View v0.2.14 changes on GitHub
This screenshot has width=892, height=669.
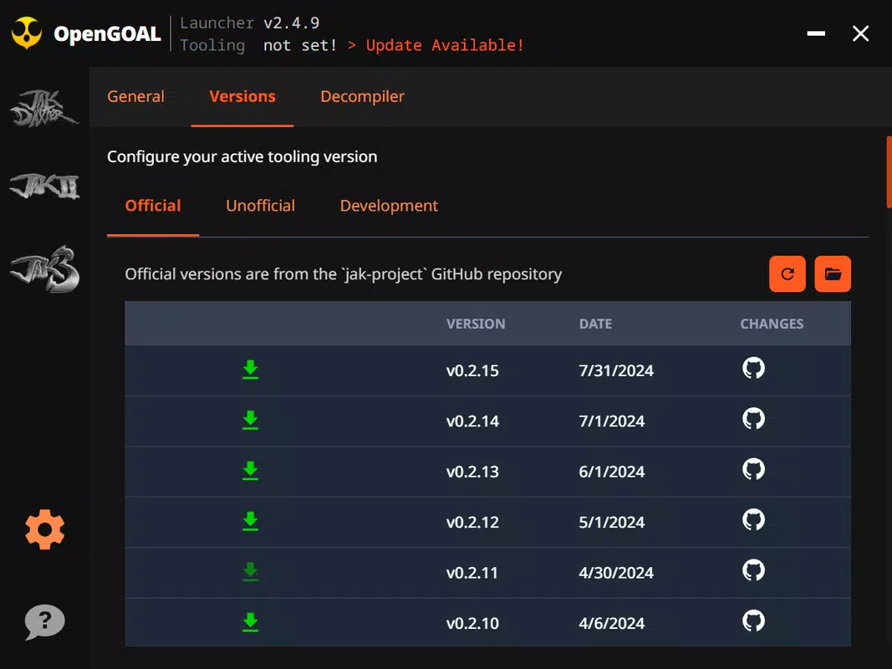coord(753,419)
